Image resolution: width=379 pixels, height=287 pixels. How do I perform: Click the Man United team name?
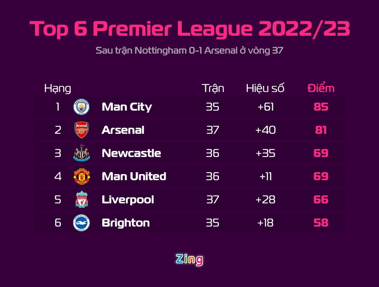134,176
